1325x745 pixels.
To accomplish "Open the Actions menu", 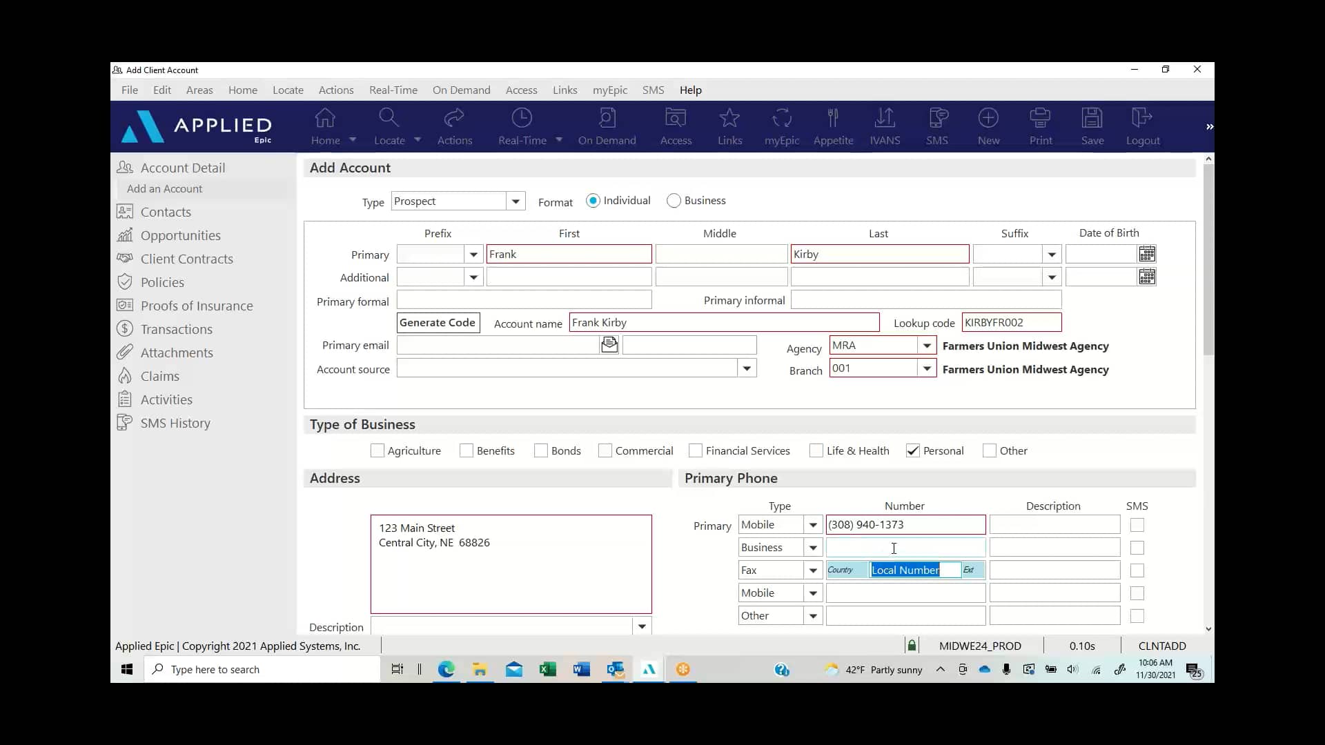I will (336, 90).
